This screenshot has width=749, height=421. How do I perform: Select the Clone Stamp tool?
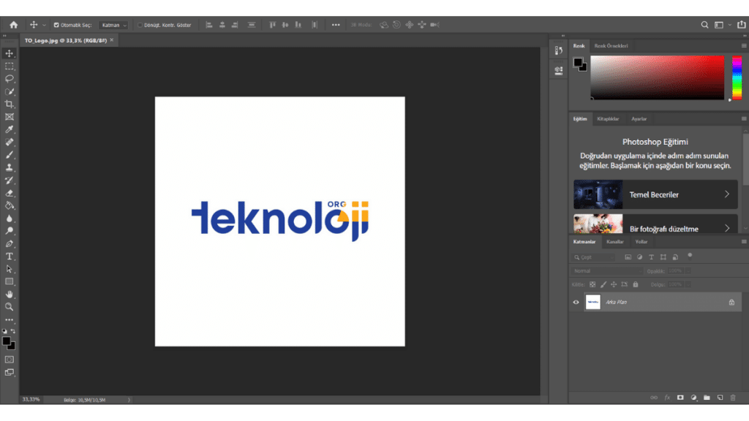[9, 167]
